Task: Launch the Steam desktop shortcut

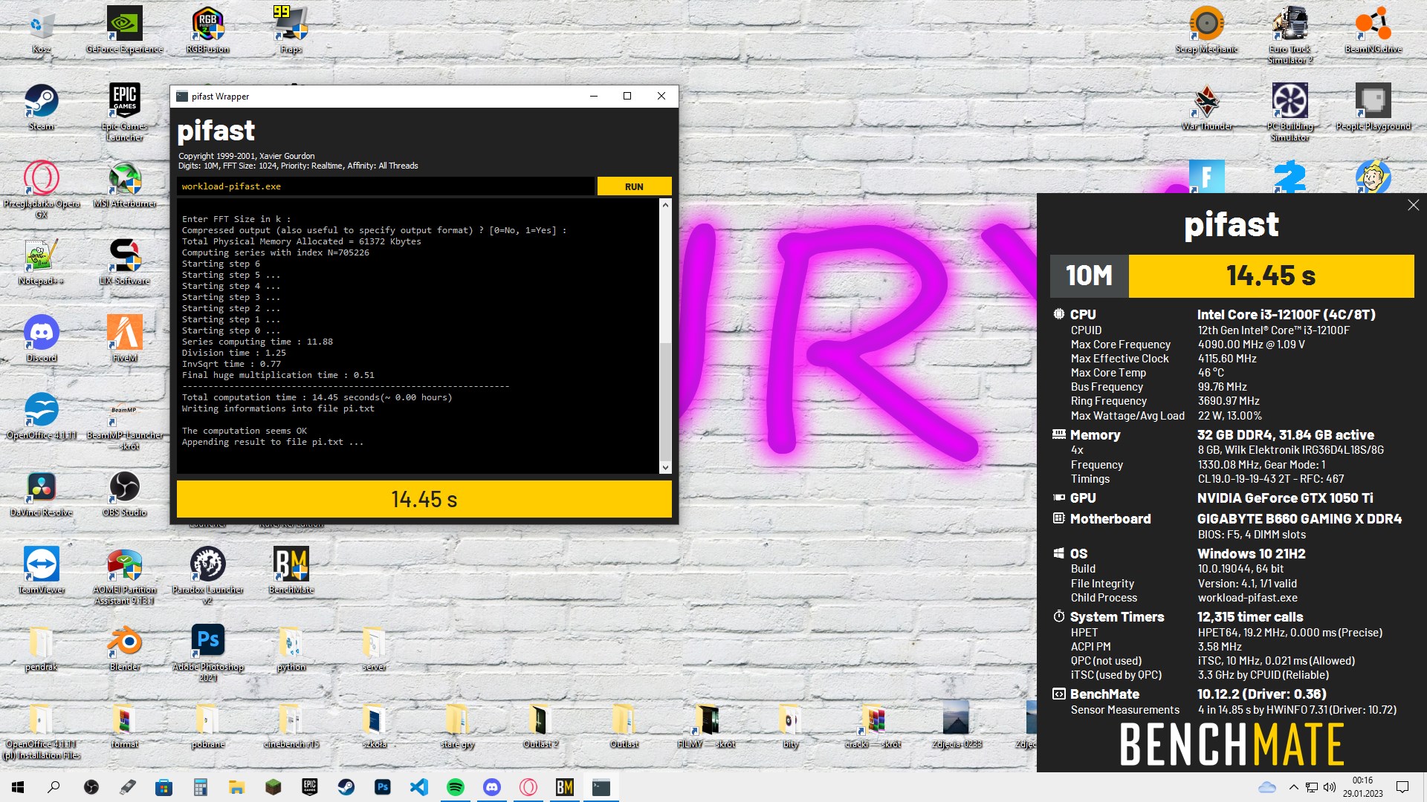Action: pyautogui.click(x=42, y=108)
